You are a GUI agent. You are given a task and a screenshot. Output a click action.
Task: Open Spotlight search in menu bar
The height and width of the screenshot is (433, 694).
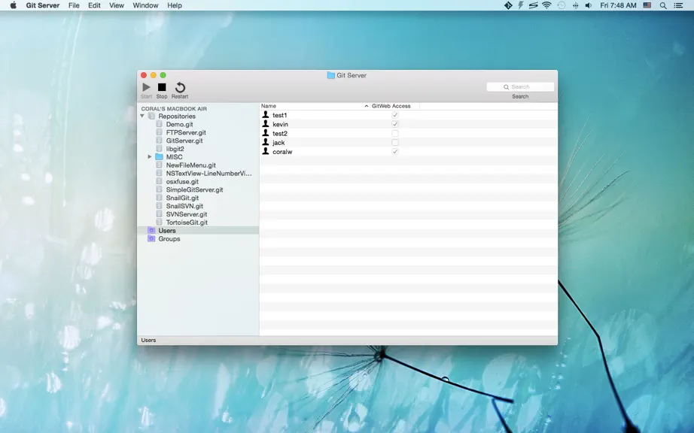pyautogui.click(x=663, y=5)
